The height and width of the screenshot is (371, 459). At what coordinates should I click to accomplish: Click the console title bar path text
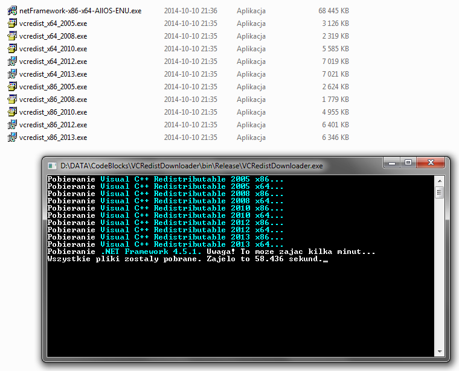click(x=191, y=166)
